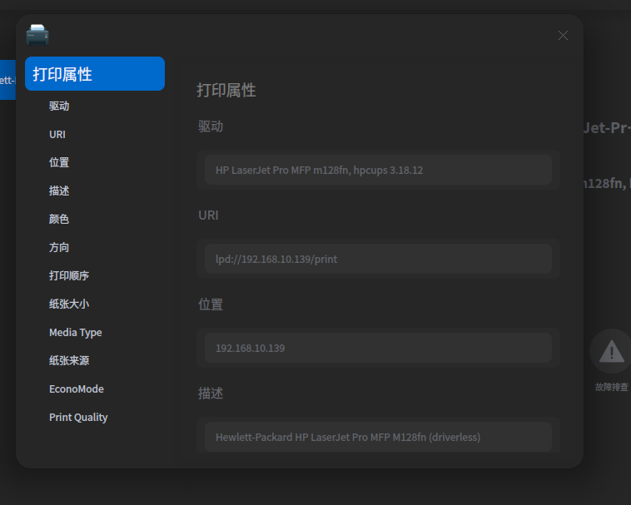631x505 pixels.
Task: Click the 打印属性 title in content pane
Action: point(226,90)
